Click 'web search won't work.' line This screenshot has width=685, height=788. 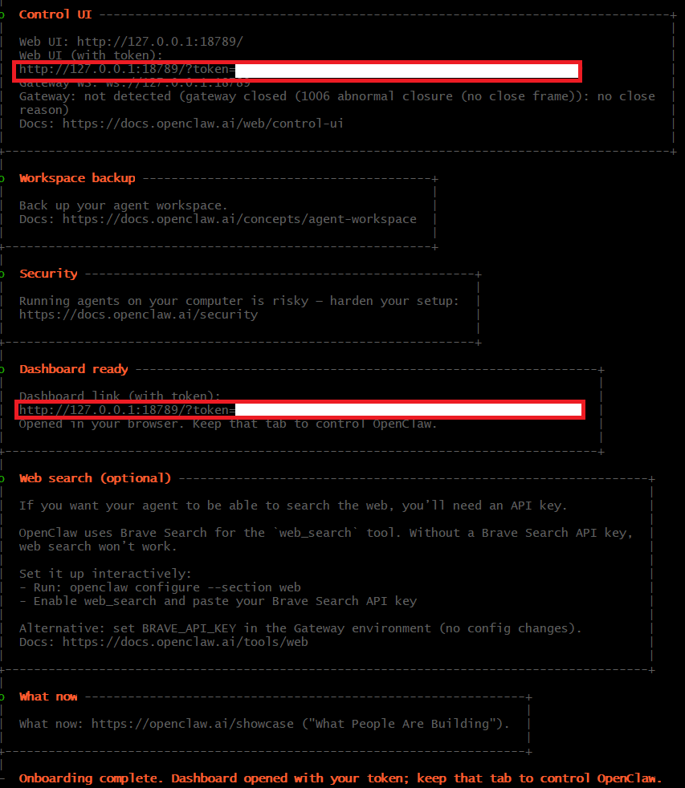click(98, 546)
